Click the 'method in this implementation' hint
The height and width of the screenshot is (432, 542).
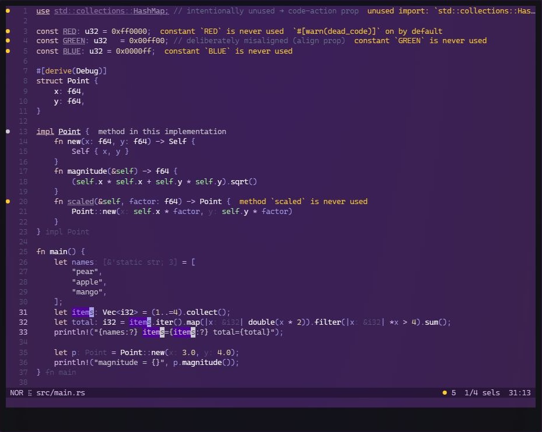[162, 132]
